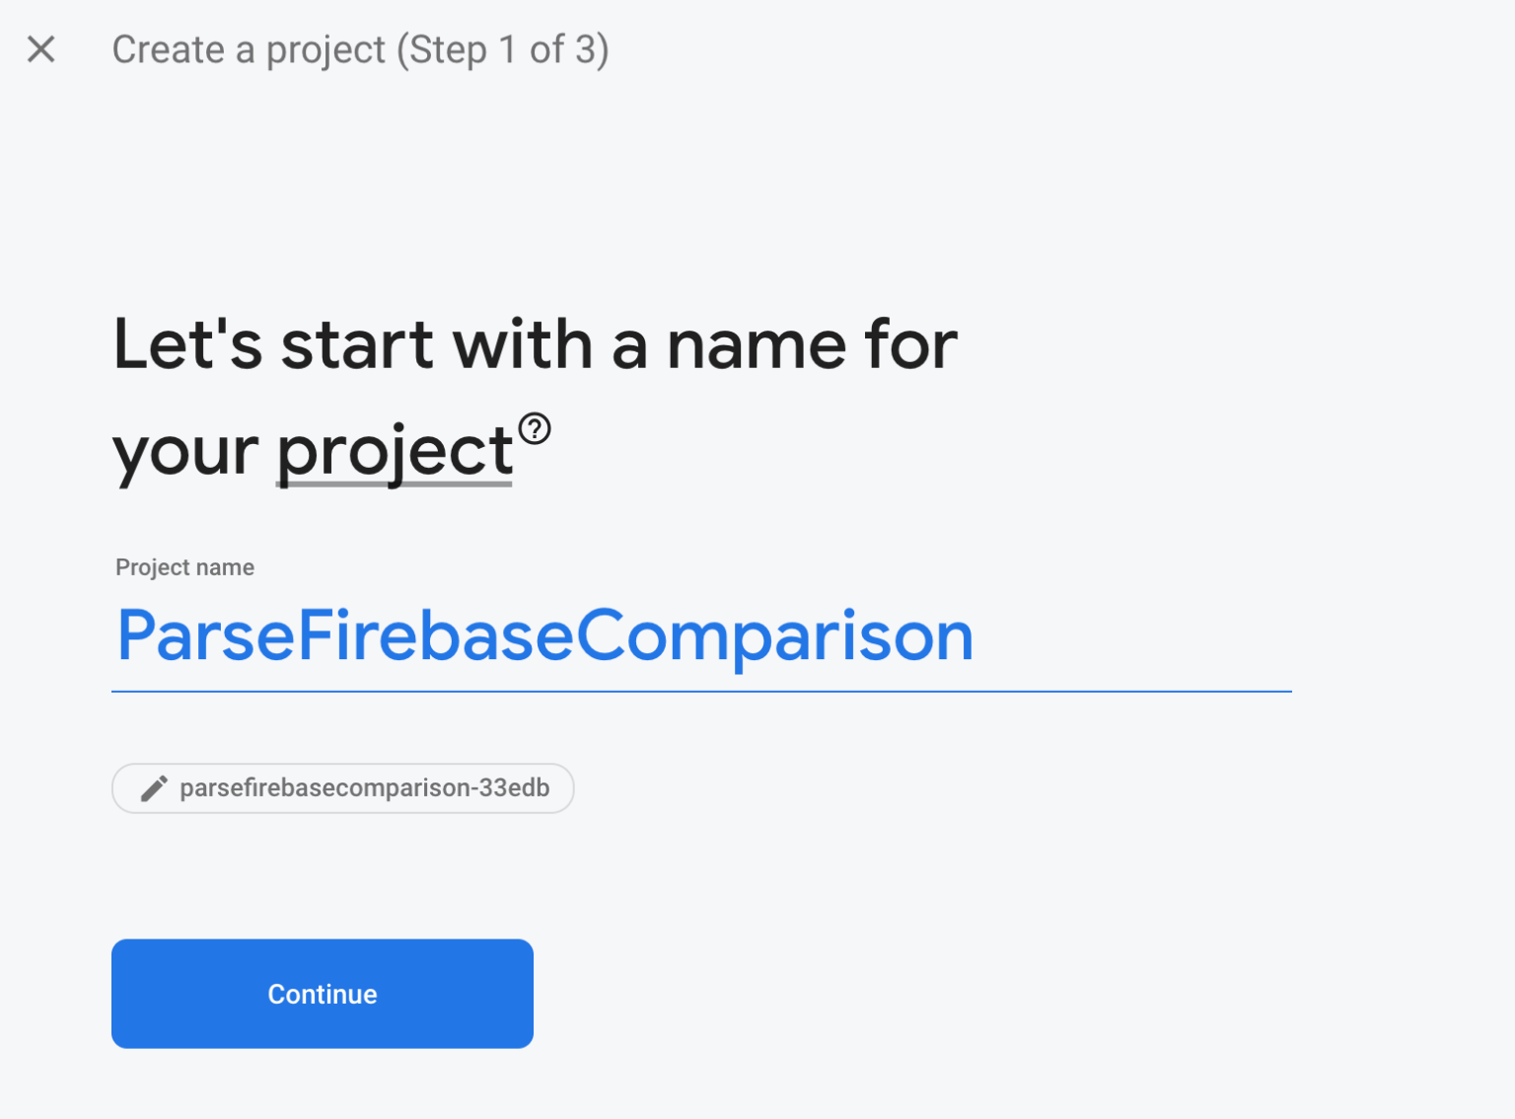
Task: Tap the pencil to customize the identifier
Action: (152, 788)
